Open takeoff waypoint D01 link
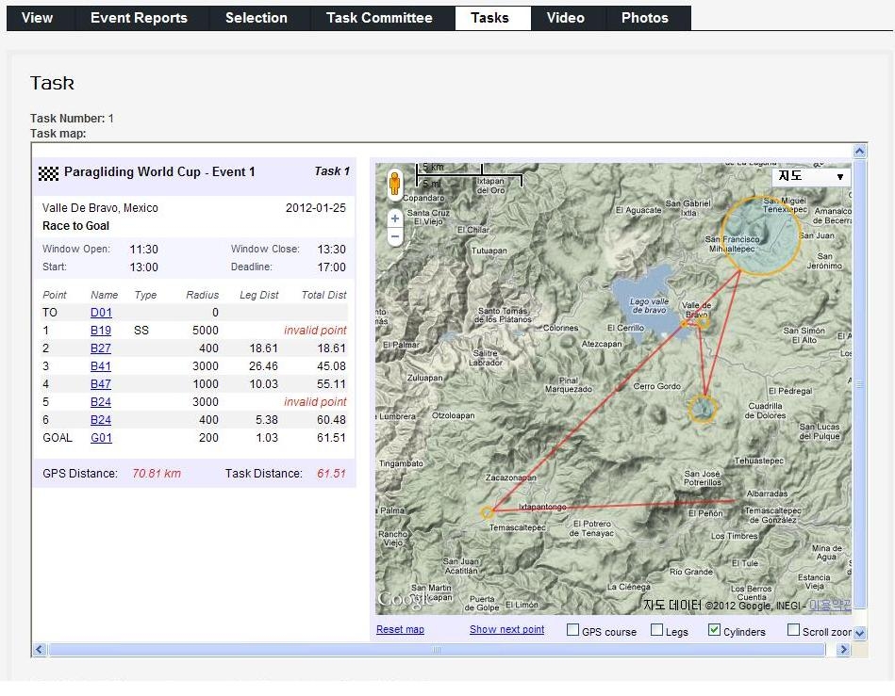Viewport: 895px width, 696px height. (x=101, y=313)
